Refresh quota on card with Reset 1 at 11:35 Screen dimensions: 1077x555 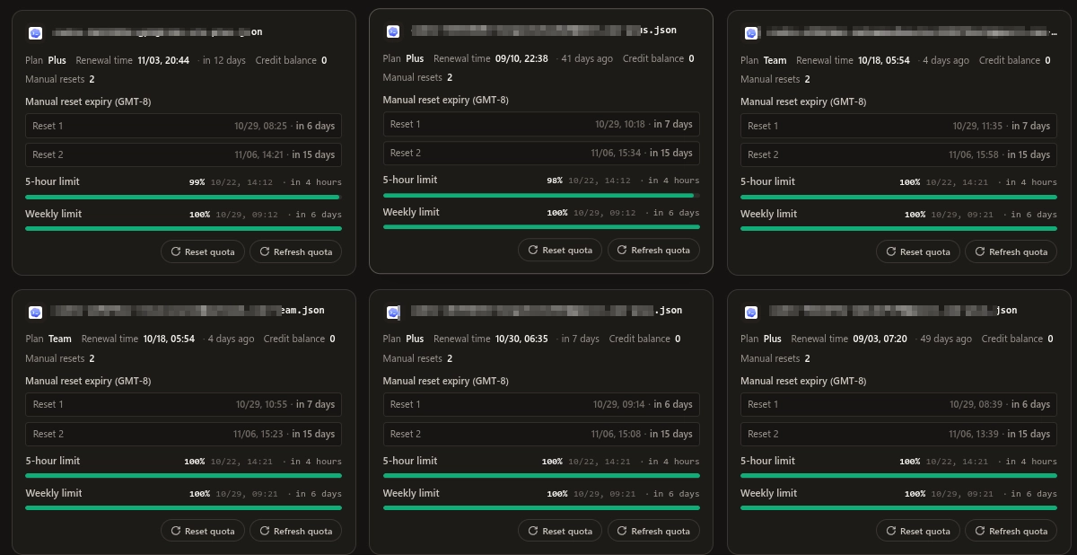click(1011, 251)
